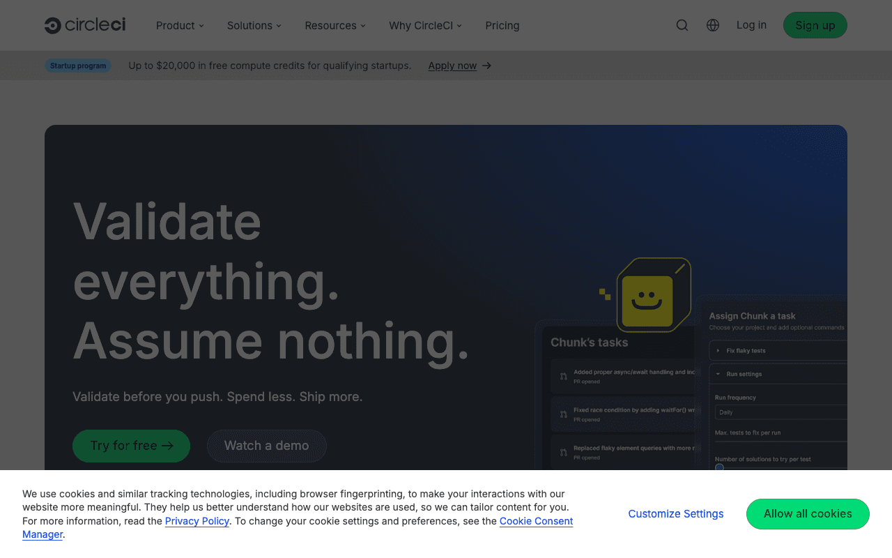Expand the Why CircleCI navigation menu
Screen dimensions: 892x558
tap(426, 25)
